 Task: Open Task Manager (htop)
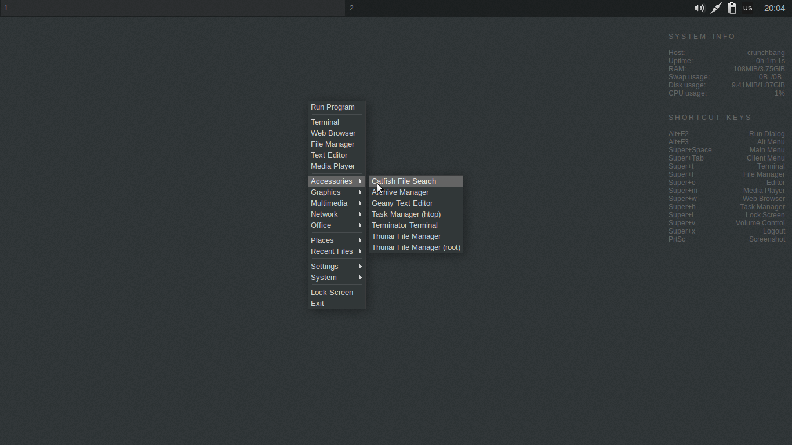[406, 214]
